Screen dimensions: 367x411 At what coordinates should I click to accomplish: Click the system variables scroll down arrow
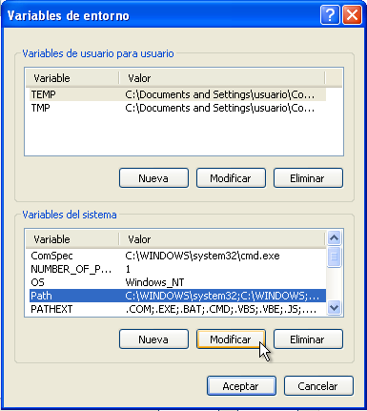[334, 307]
